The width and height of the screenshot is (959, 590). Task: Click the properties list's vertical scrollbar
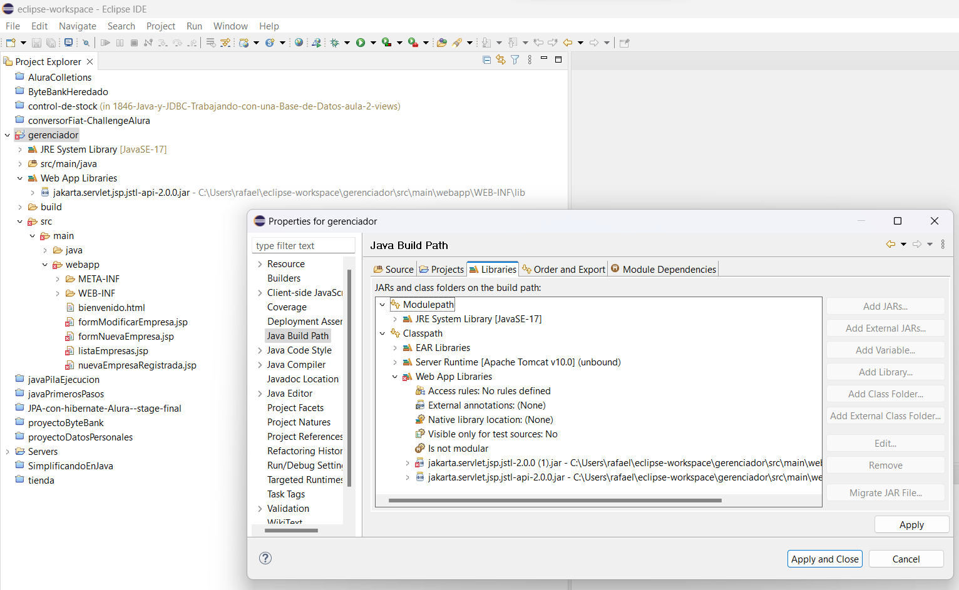(349, 379)
